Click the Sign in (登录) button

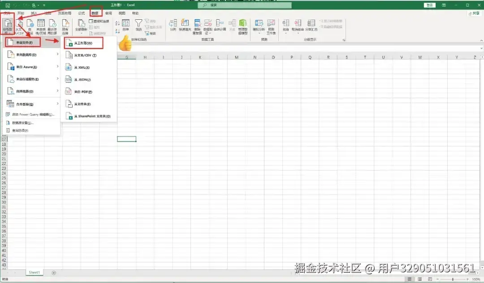click(x=429, y=5)
